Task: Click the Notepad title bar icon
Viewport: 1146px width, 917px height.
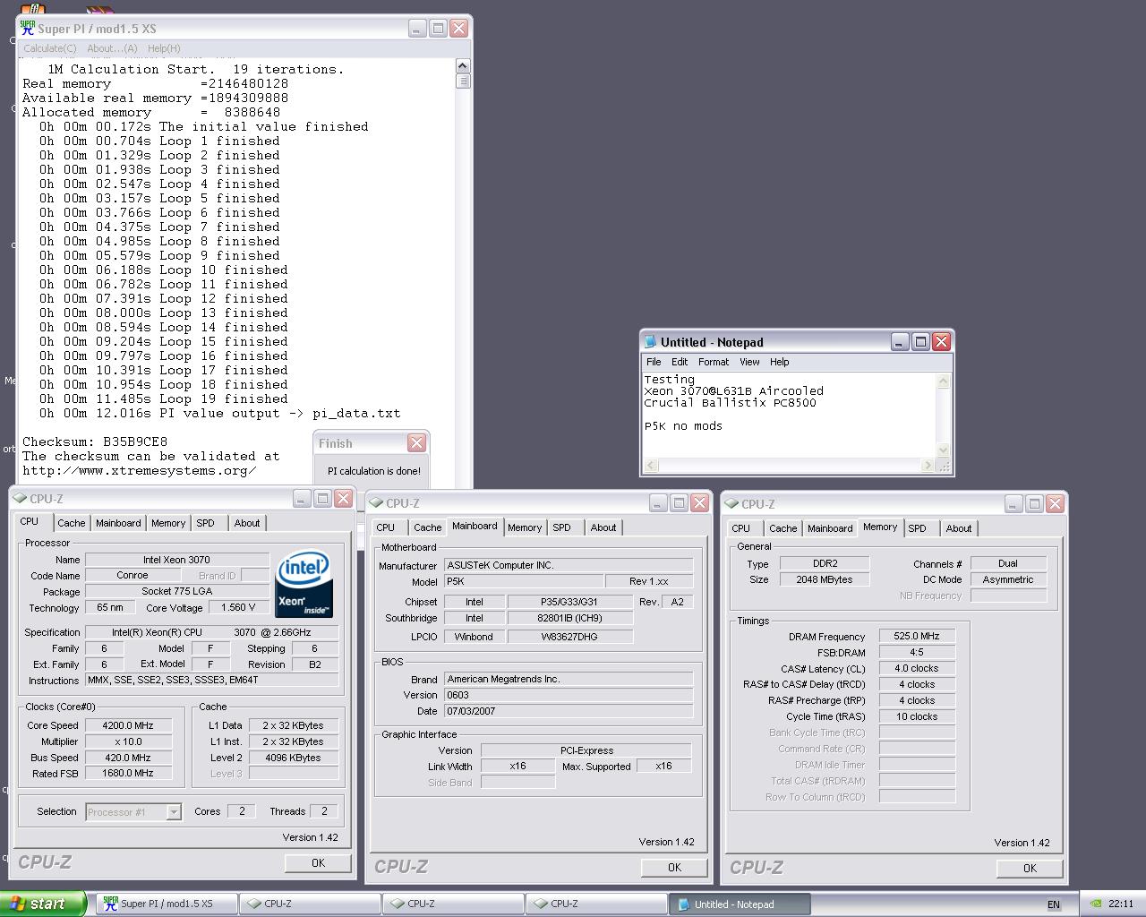Action: (651, 342)
